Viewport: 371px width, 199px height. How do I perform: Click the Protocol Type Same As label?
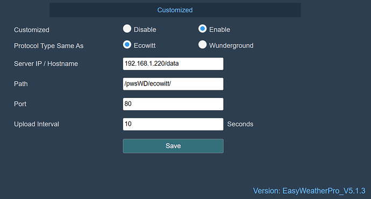(x=49, y=46)
